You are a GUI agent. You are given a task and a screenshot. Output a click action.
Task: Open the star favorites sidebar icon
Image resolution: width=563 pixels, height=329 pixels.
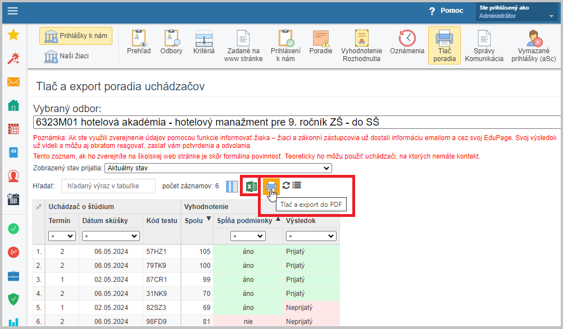pyautogui.click(x=13, y=35)
